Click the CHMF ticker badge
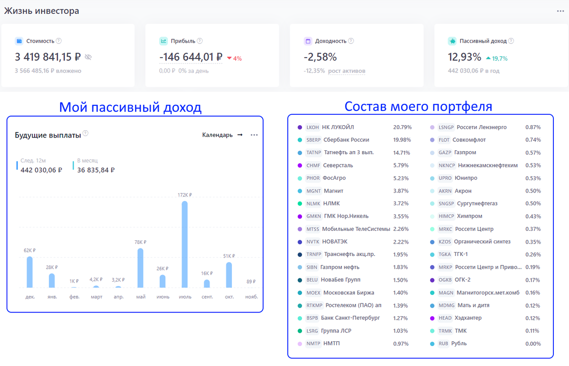Screen dimensions: 569x366 tap(313, 165)
